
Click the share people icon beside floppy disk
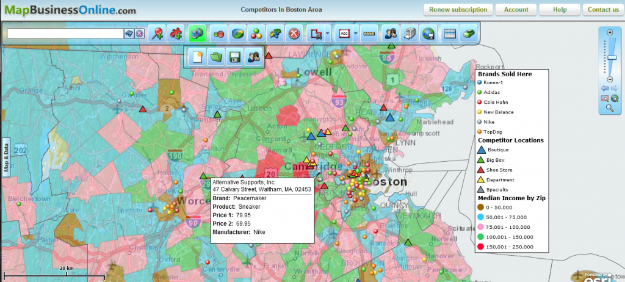click(x=253, y=57)
